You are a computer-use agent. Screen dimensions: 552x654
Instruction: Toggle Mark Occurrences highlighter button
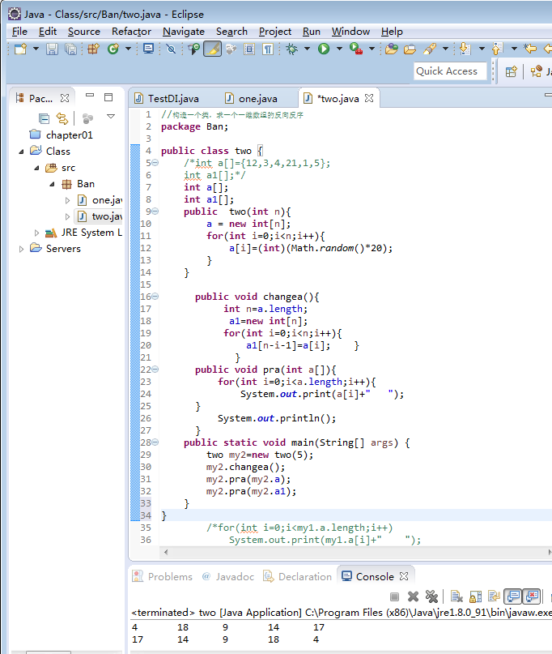pyautogui.click(x=212, y=49)
